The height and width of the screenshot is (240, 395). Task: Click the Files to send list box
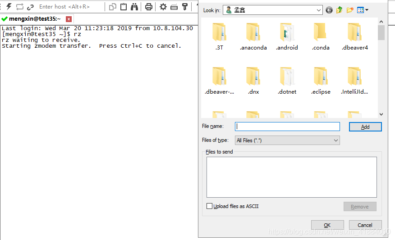[292, 177]
